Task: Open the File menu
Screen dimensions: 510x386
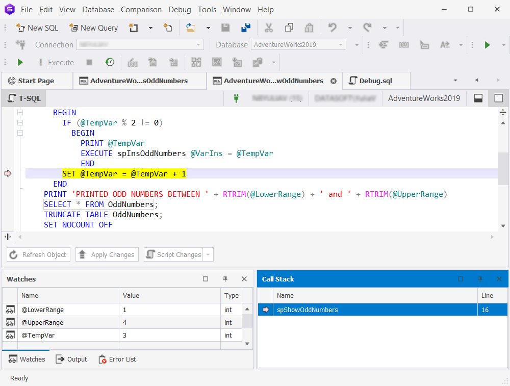Action: tap(27, 10)
